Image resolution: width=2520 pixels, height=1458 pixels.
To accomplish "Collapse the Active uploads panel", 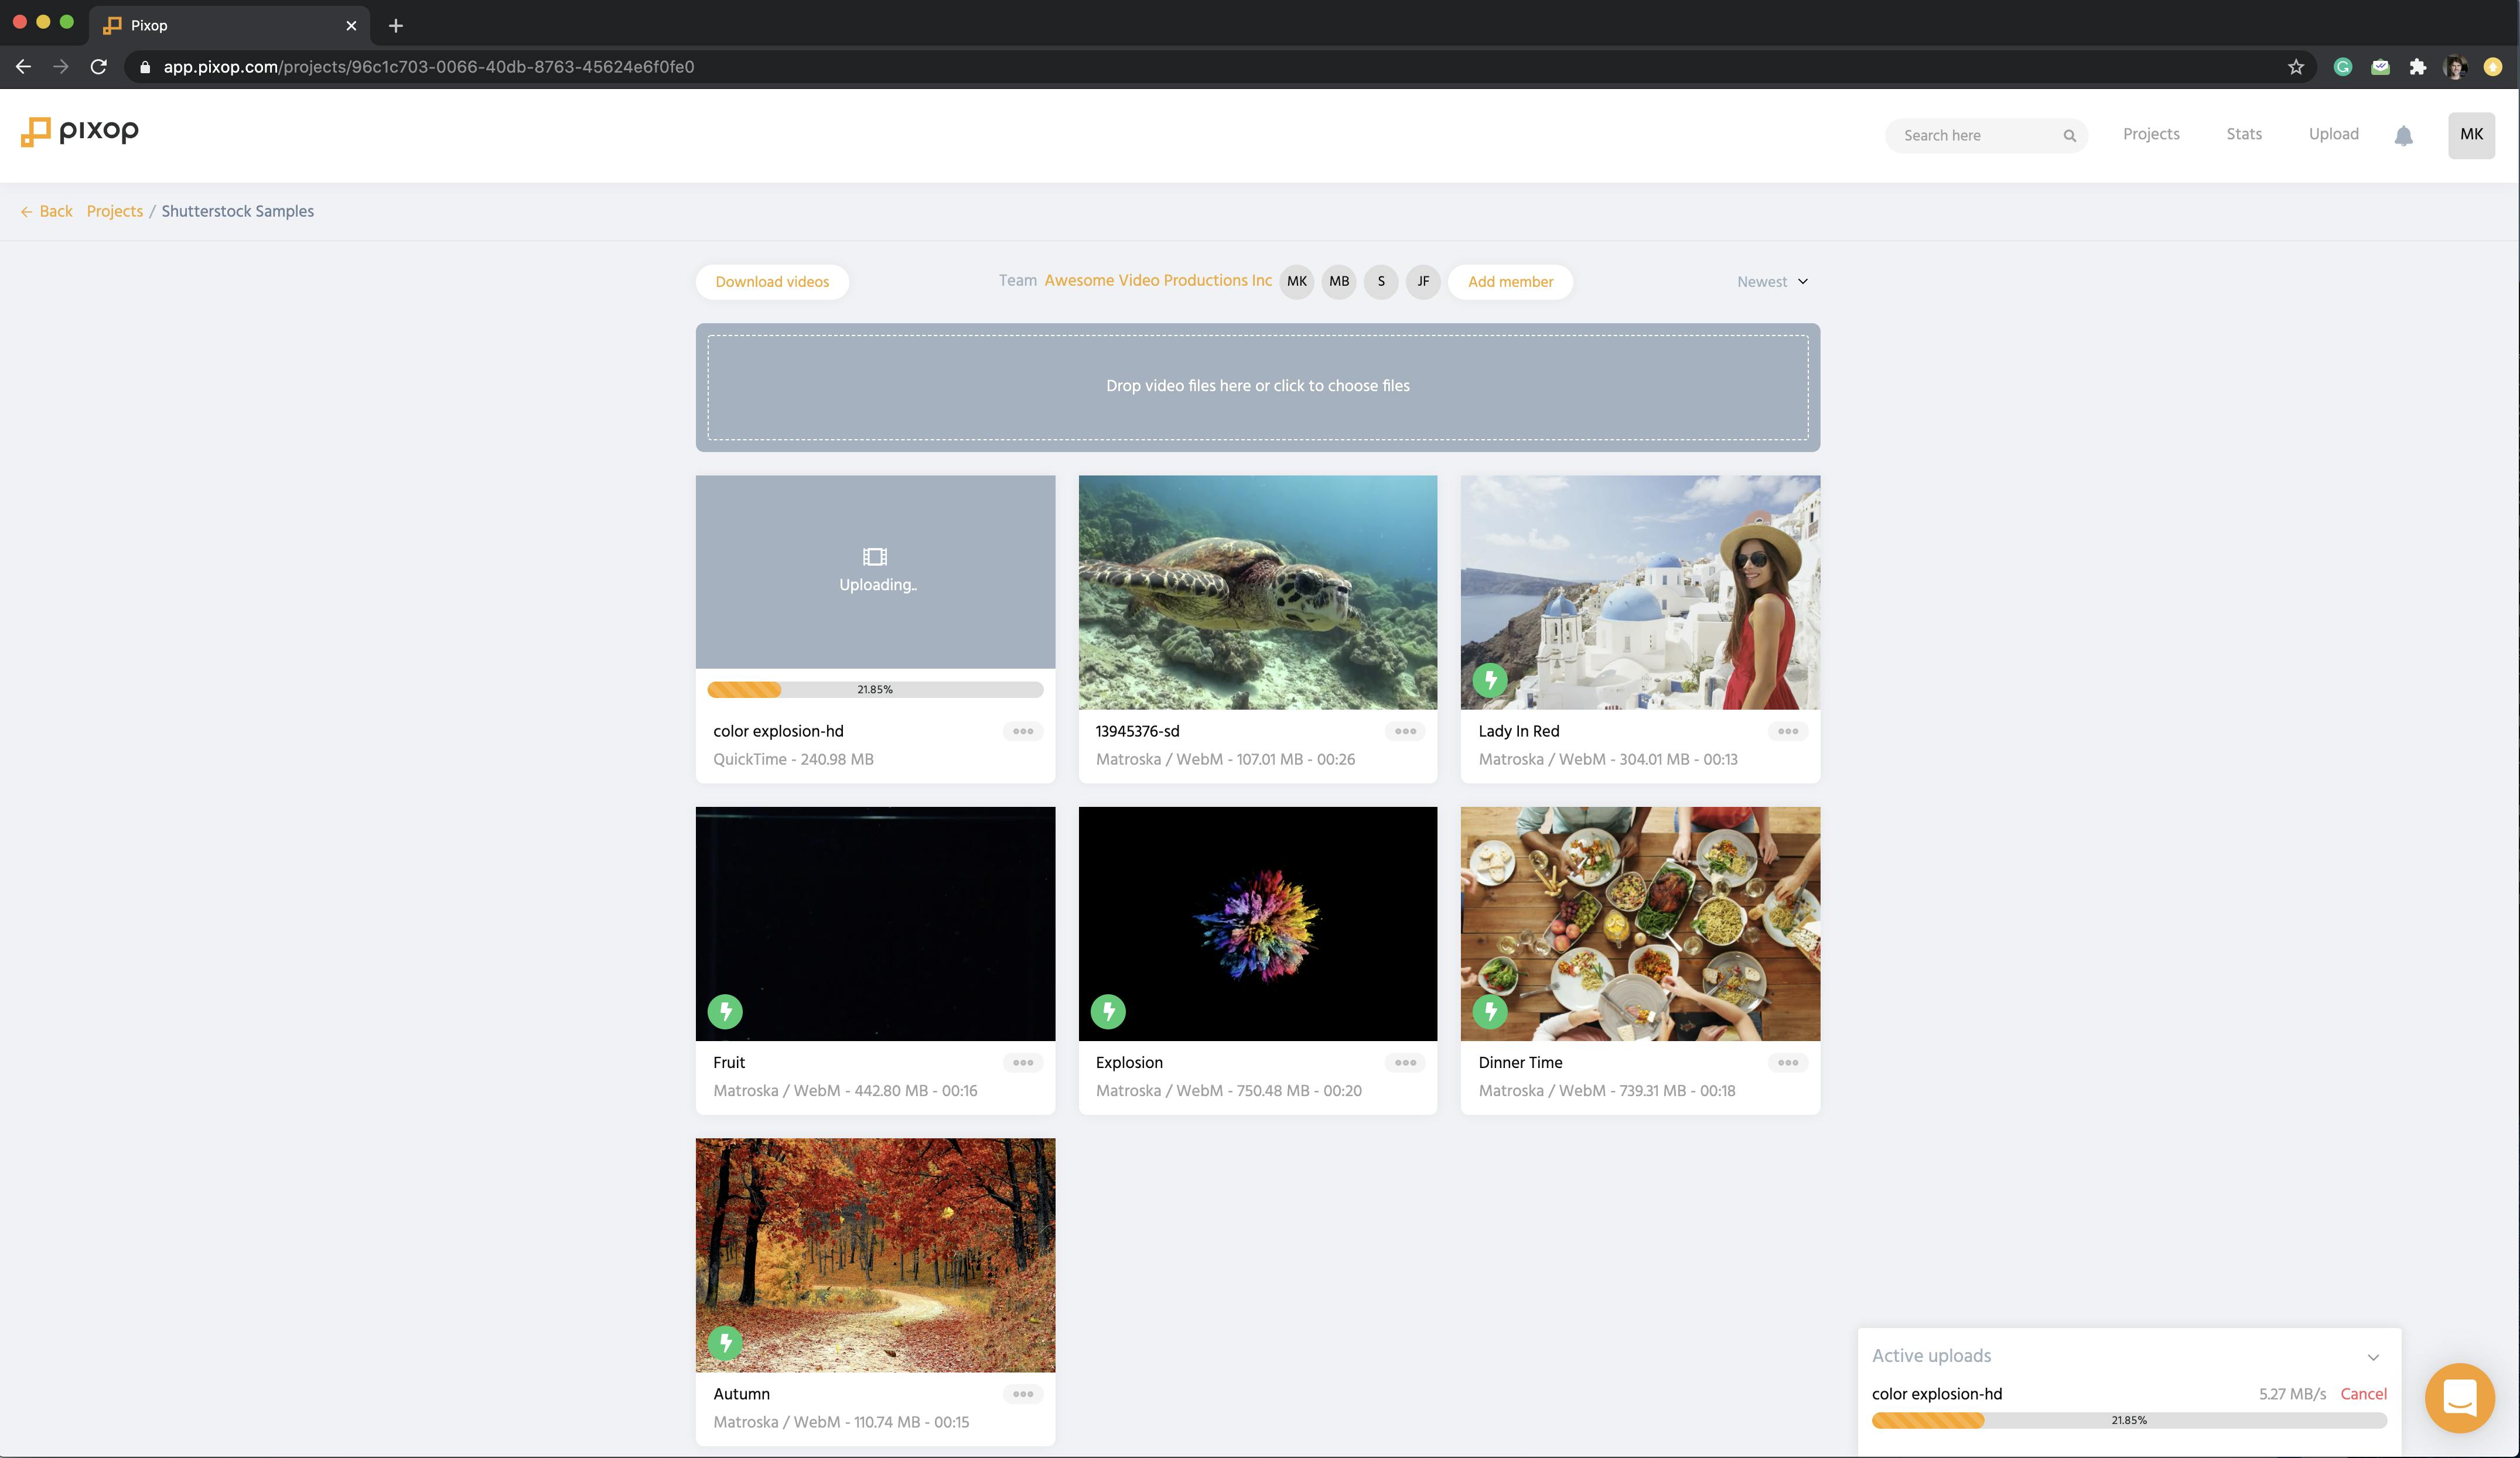I will tap(2373, 1357).
